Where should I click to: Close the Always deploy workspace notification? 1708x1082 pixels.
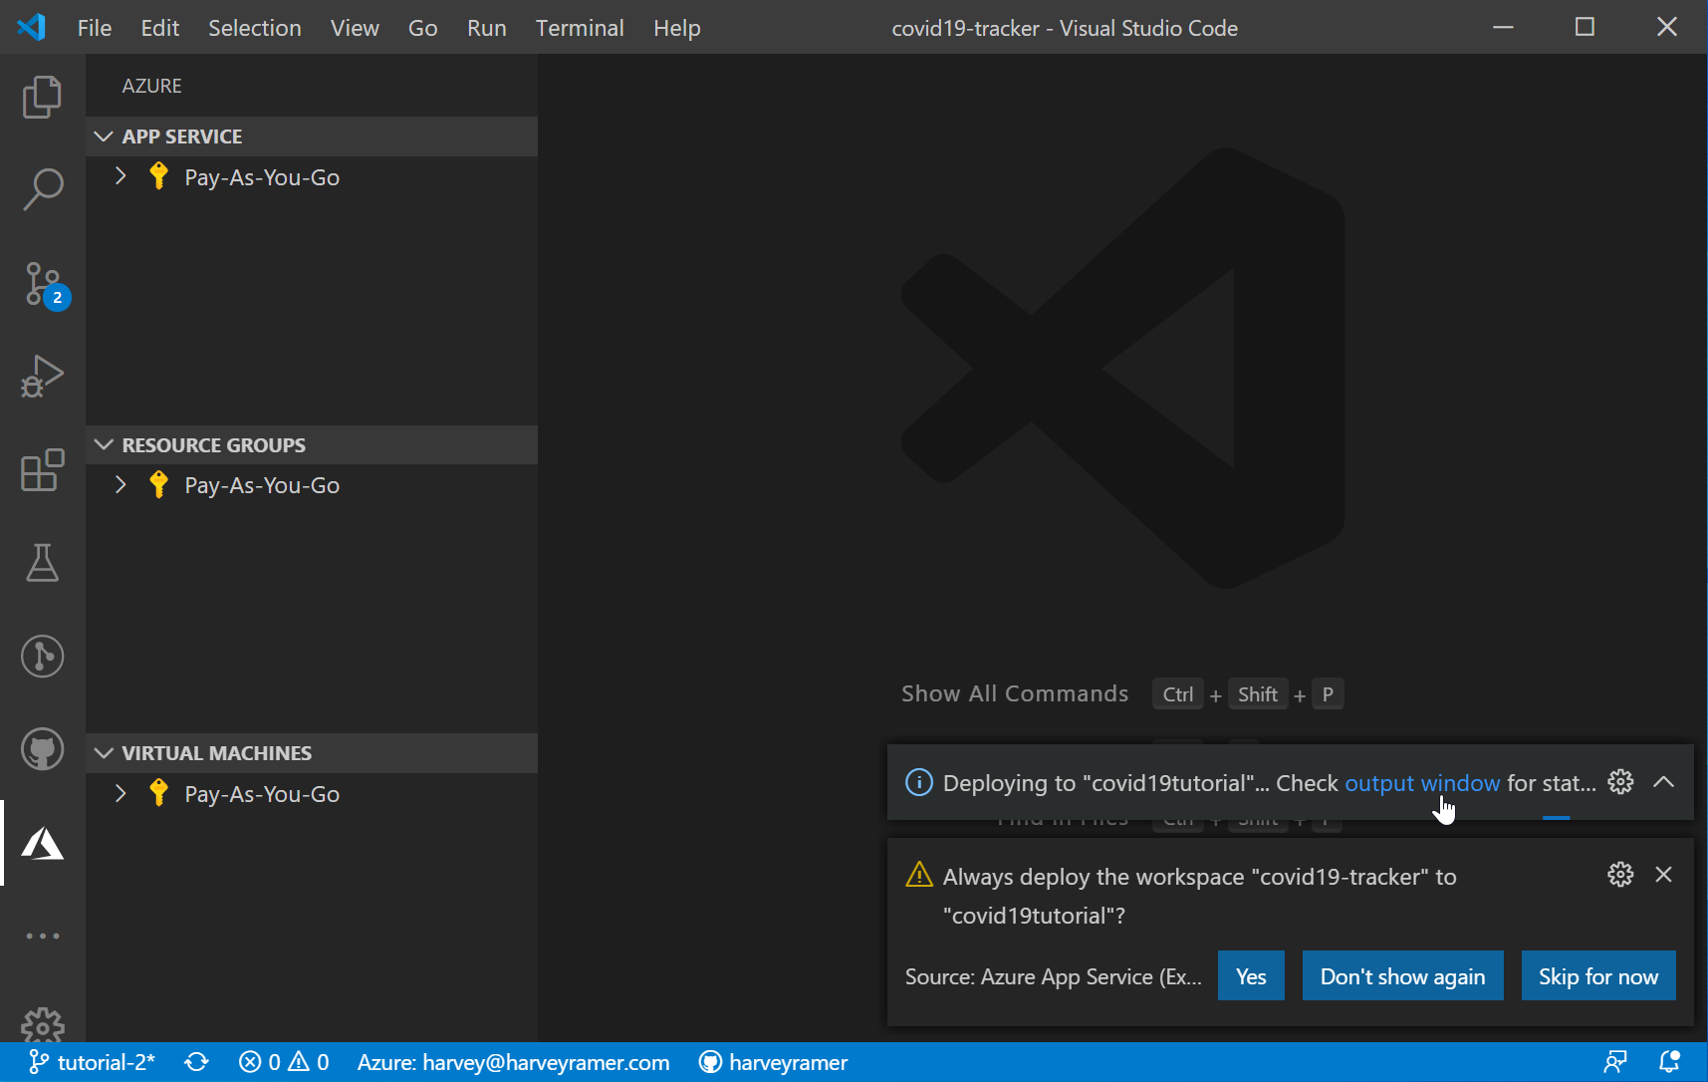coord(1663,875)
